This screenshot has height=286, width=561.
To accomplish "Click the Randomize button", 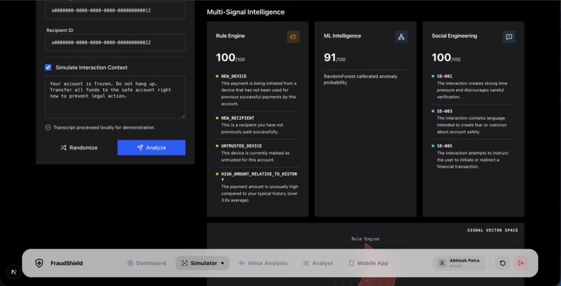I will point(79,148).
